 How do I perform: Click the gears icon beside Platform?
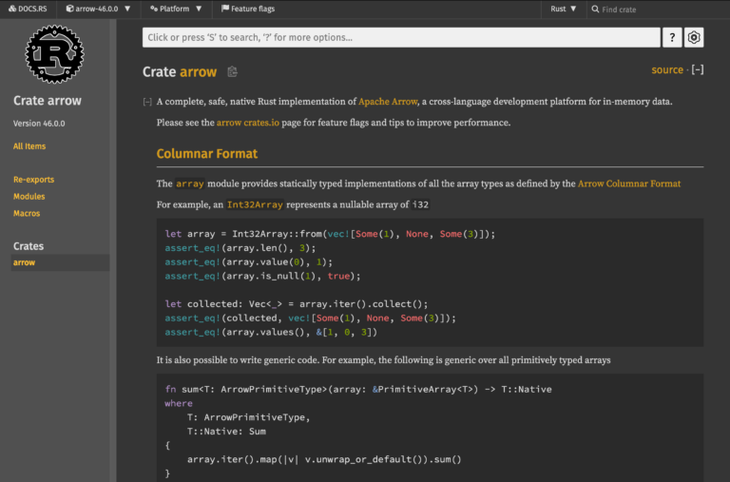point(154,9)
